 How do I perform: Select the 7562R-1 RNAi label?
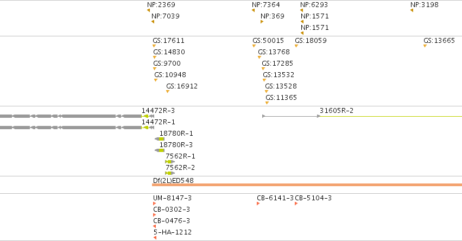[x=180, y=156]
